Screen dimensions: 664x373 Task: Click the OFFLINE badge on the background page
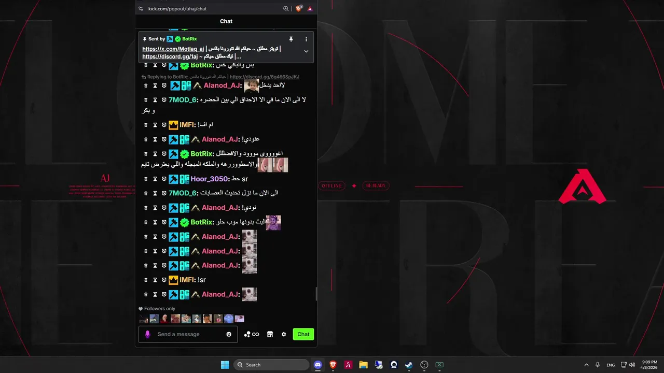pyautogui.click(x=332, y=185)
